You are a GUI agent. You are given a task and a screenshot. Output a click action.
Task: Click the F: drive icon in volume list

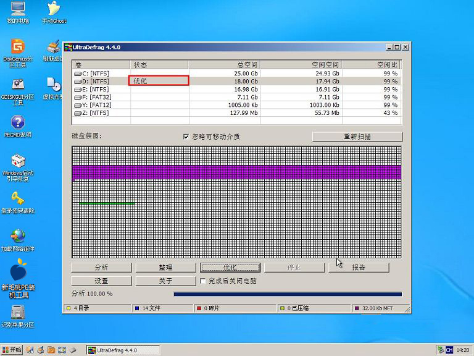click(78, 97)
